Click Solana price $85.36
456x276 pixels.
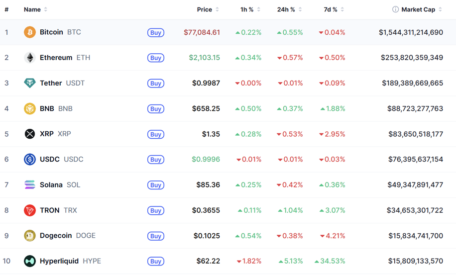point(208,185)
